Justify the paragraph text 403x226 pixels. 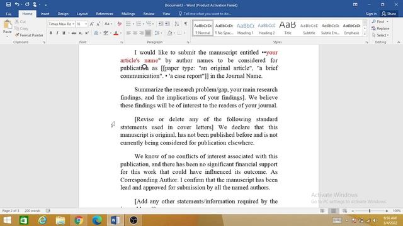click(148, 33)
